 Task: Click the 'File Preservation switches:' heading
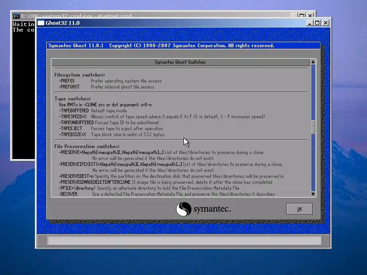[x=87, y=147]
